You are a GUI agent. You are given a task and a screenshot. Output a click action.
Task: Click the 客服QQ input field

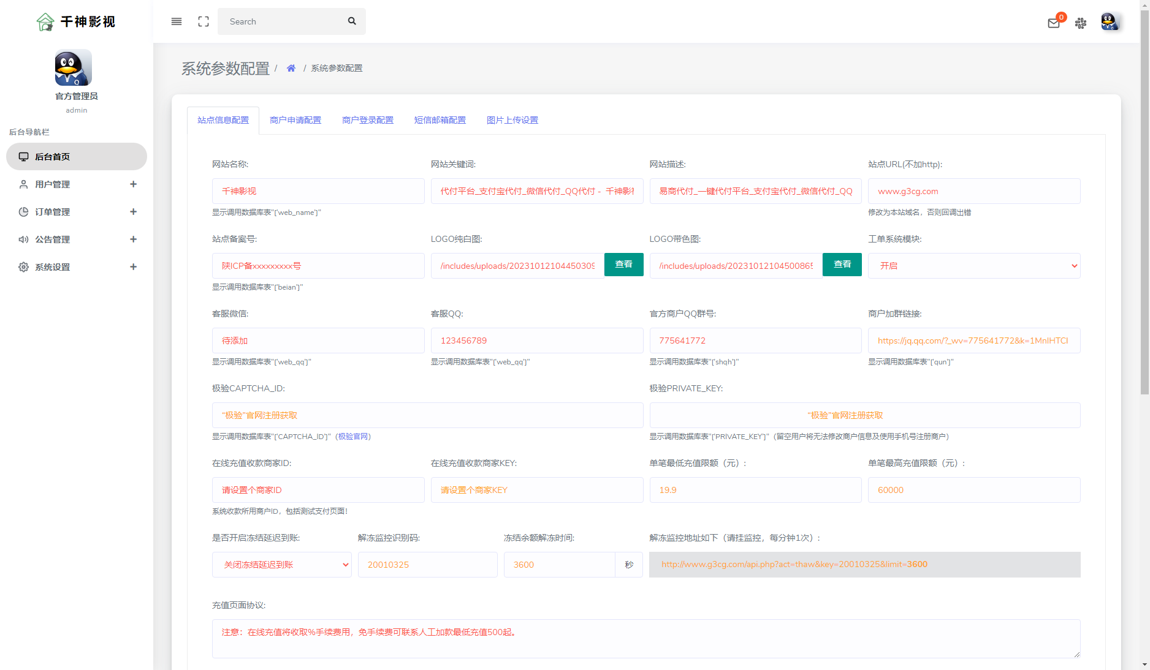click(x=537, y=341)
